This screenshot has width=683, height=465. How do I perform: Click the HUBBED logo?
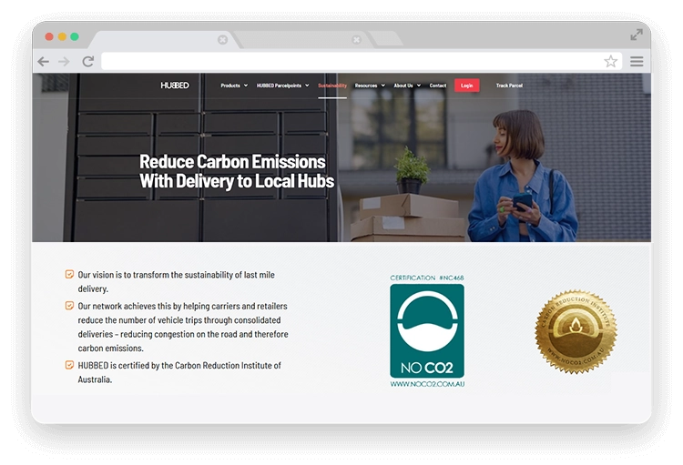[175, 86]
